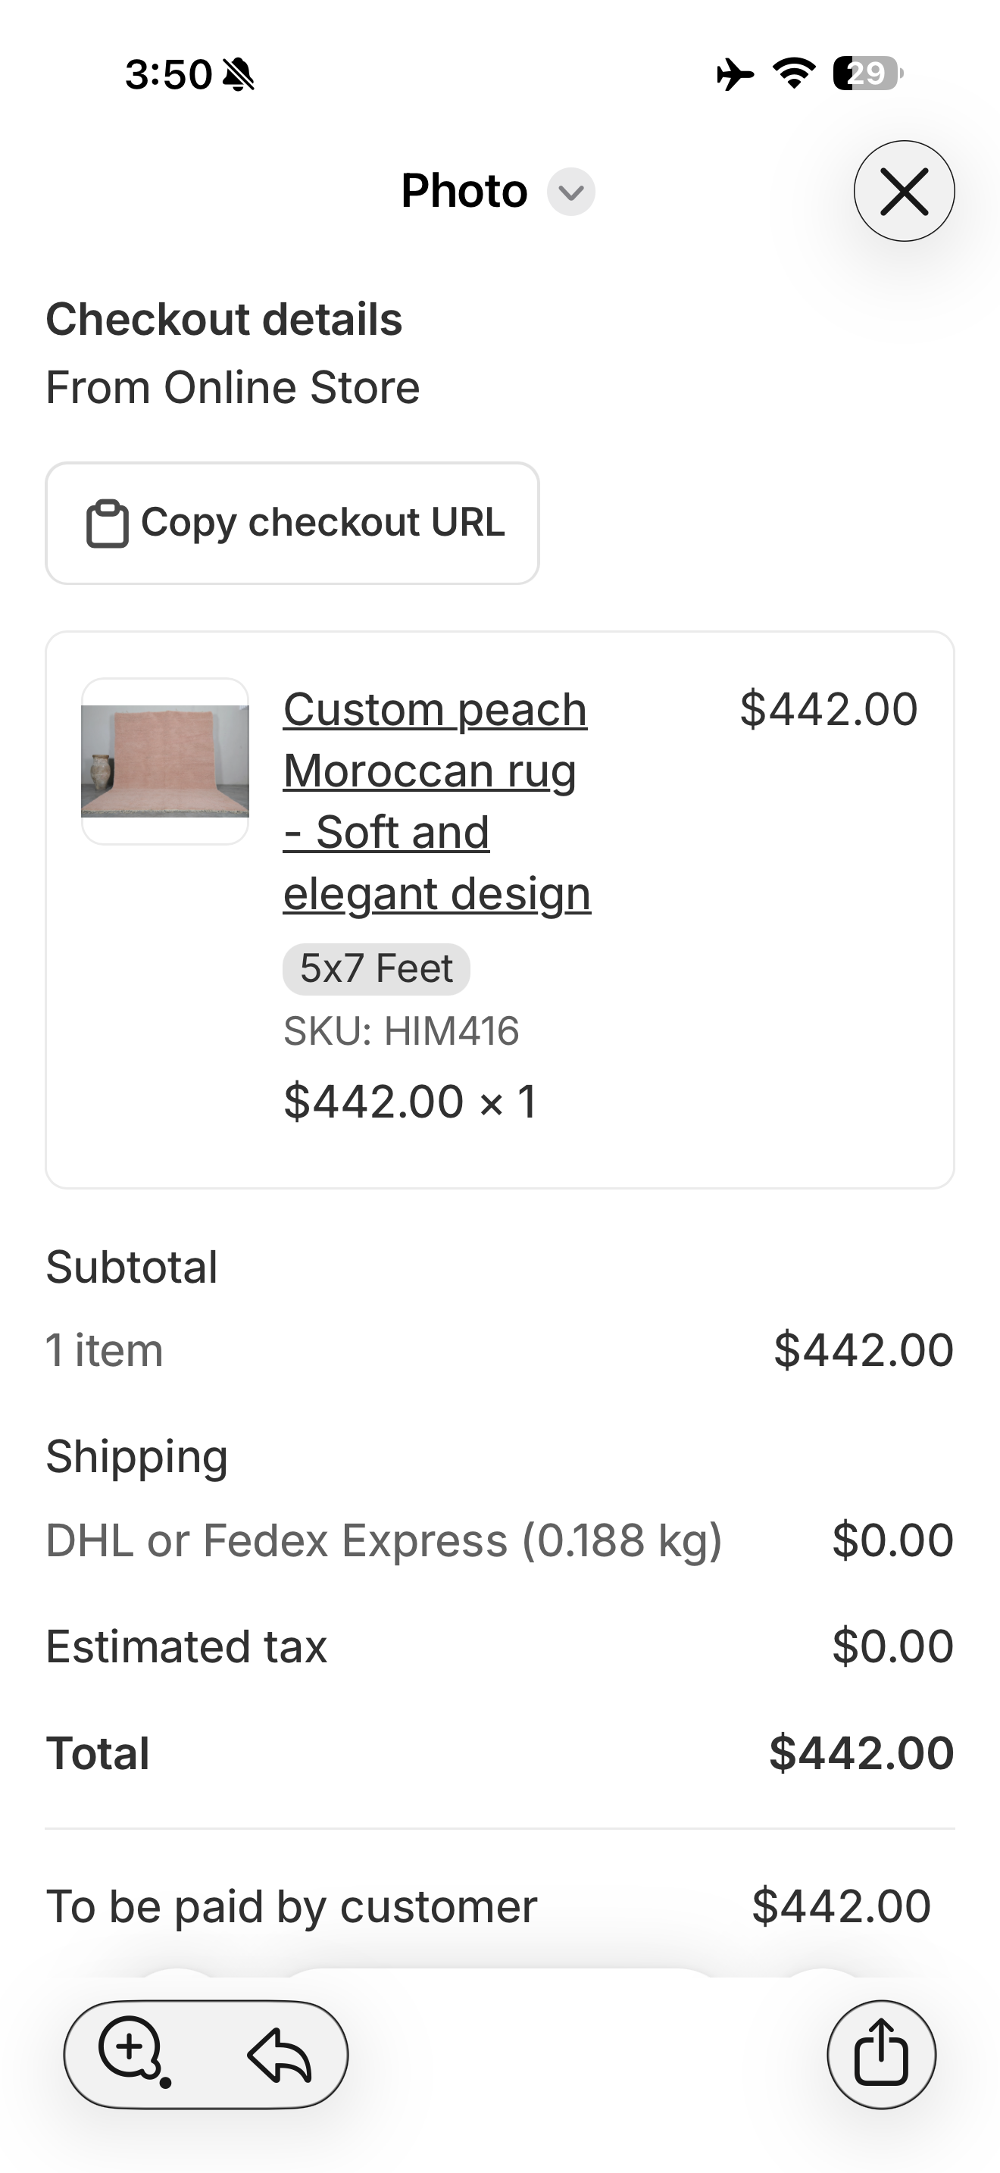This screenshot has height=2173, width=1000.
Task: Tap the bold Total $442.00 amount
Action: point(861,1753)
